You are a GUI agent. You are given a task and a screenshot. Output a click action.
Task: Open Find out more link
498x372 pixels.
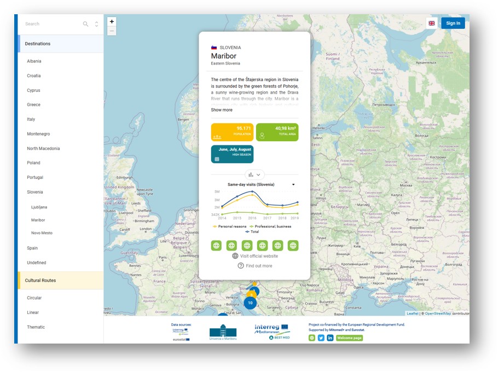tap(259, 266)
